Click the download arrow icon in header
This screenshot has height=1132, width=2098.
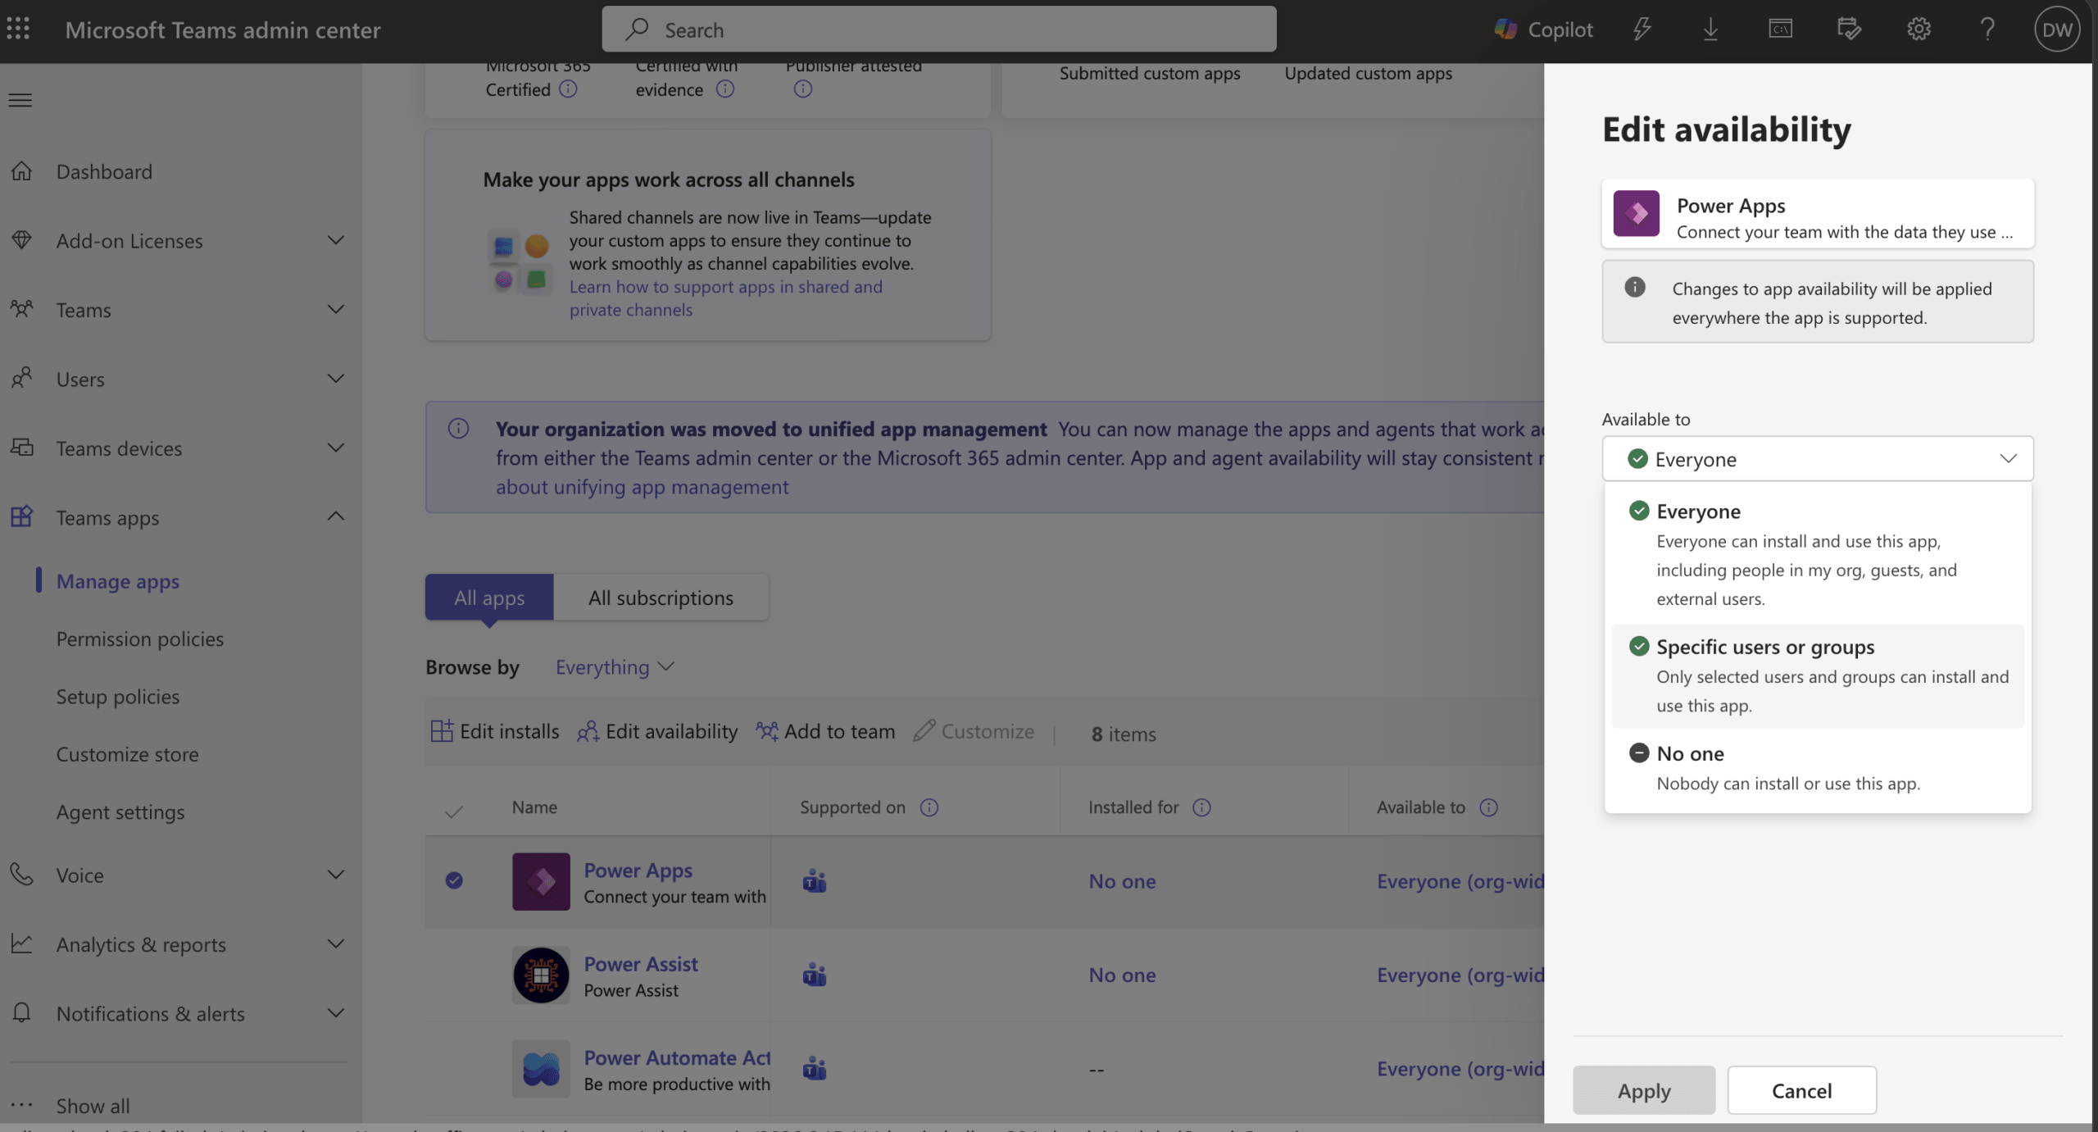[1710, 30]
